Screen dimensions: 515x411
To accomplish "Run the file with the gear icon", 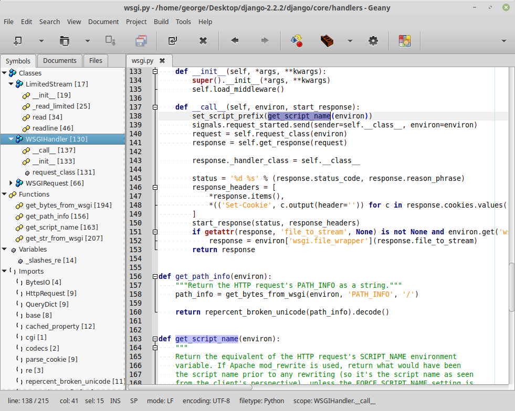I will pos(373,41).
